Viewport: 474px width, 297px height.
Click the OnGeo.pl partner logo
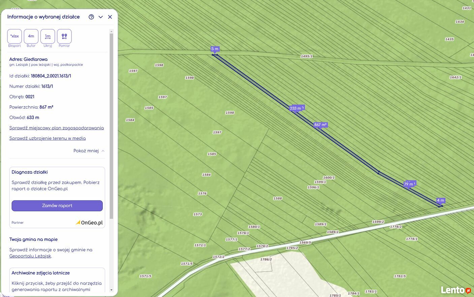point(89,223)
